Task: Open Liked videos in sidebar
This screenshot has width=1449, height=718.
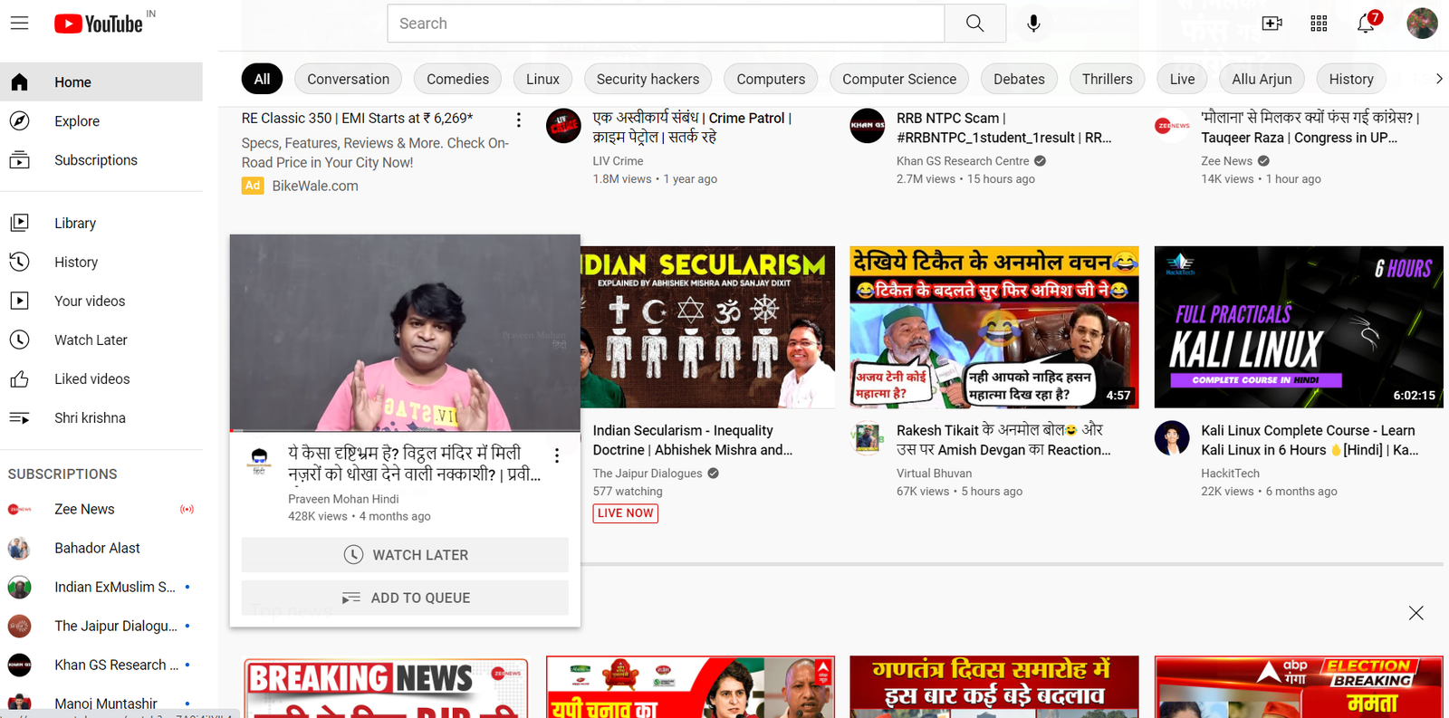Action: [x=101, y=378]
